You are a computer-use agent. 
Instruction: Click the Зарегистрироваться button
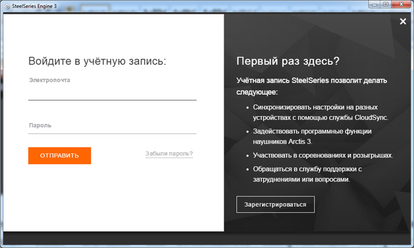point(275,204)
